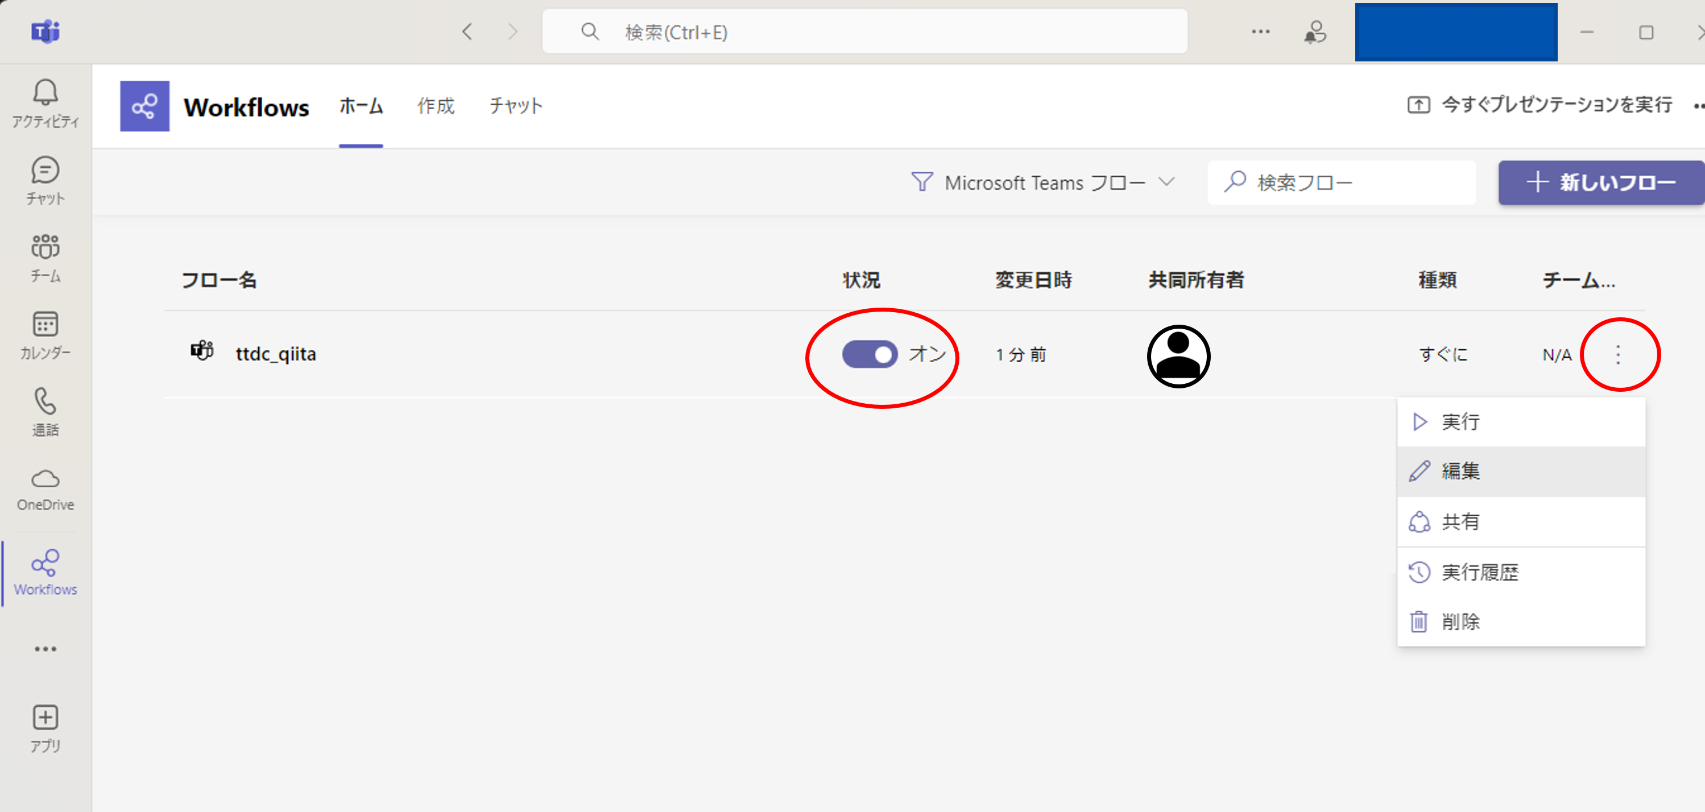Click the sidebar more apps ellipsis
This screenshot has height=812, width=1705.
[x=45, y=649]
